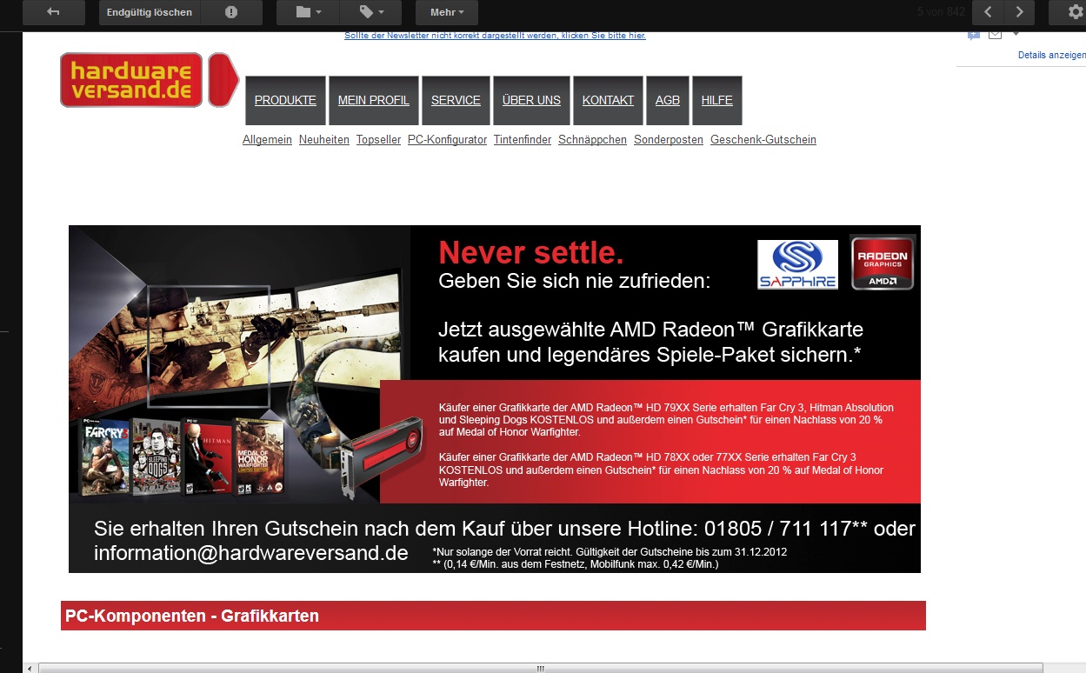
Task: Click the Topseller link
Action: (378, 140)
